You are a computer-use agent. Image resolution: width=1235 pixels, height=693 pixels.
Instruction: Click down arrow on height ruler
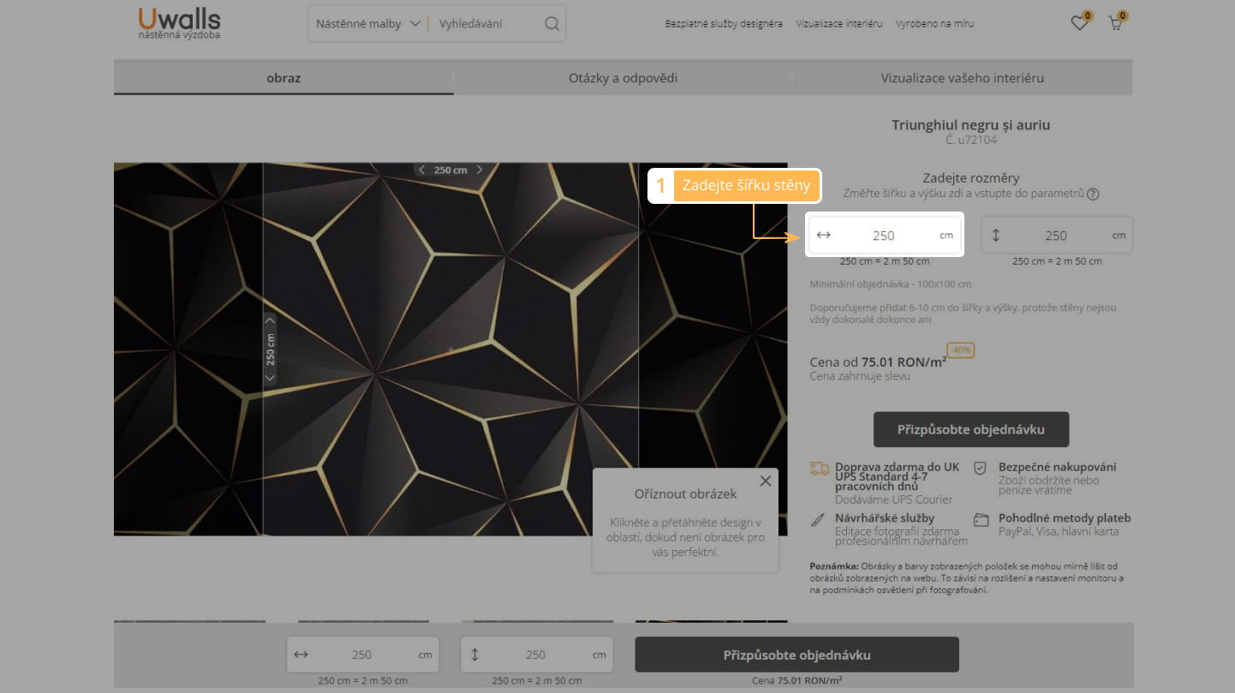[x=270, y=378]
